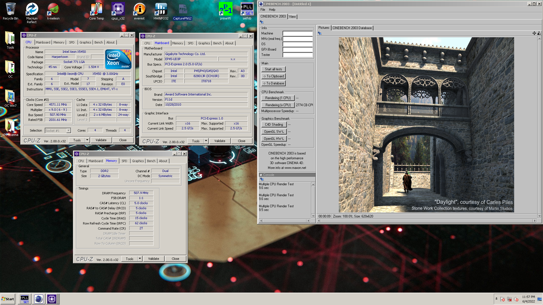Open the Bench tab in CPU-Z CPU window
Image resolution: width=543 pixels, height=305 pixels.
click(99, 42)
